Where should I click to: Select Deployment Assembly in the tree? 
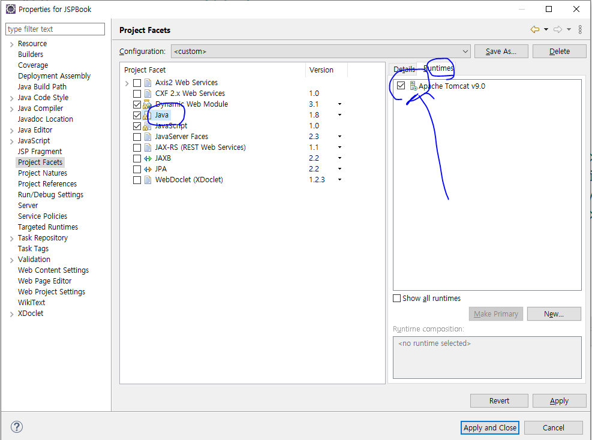[54, 76]
